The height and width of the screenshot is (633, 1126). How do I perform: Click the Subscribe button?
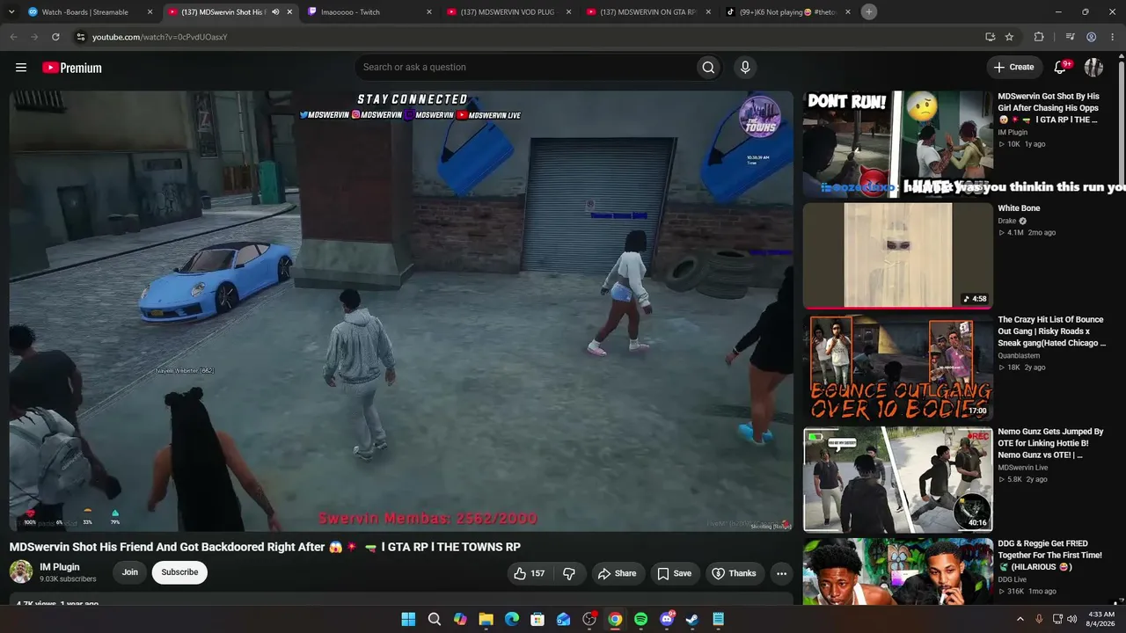(179, 572)
